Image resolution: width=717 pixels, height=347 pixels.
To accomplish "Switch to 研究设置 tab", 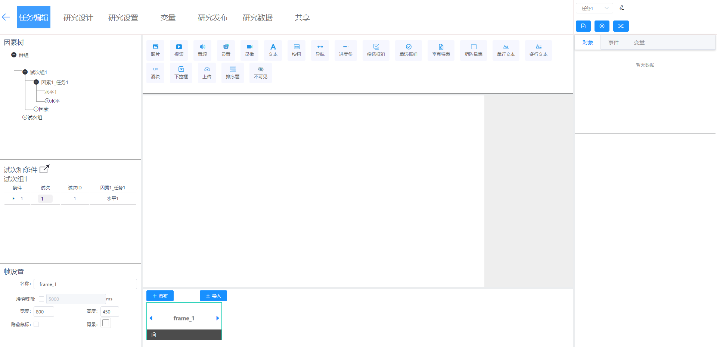I will tap(123, 17).
